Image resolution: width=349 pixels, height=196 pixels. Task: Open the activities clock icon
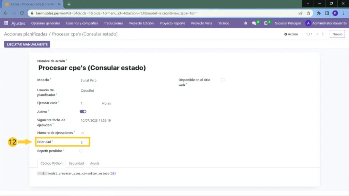[x=266, y=23]
